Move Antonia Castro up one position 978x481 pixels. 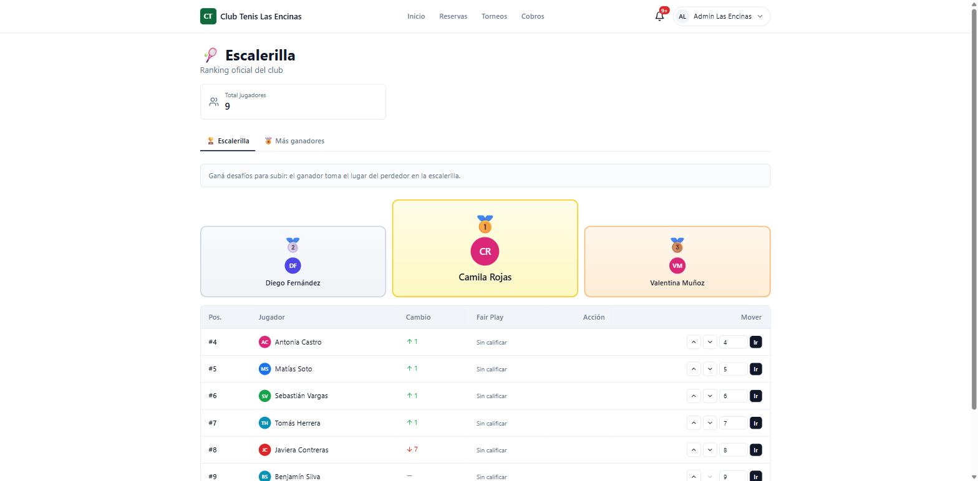(694, 342)
